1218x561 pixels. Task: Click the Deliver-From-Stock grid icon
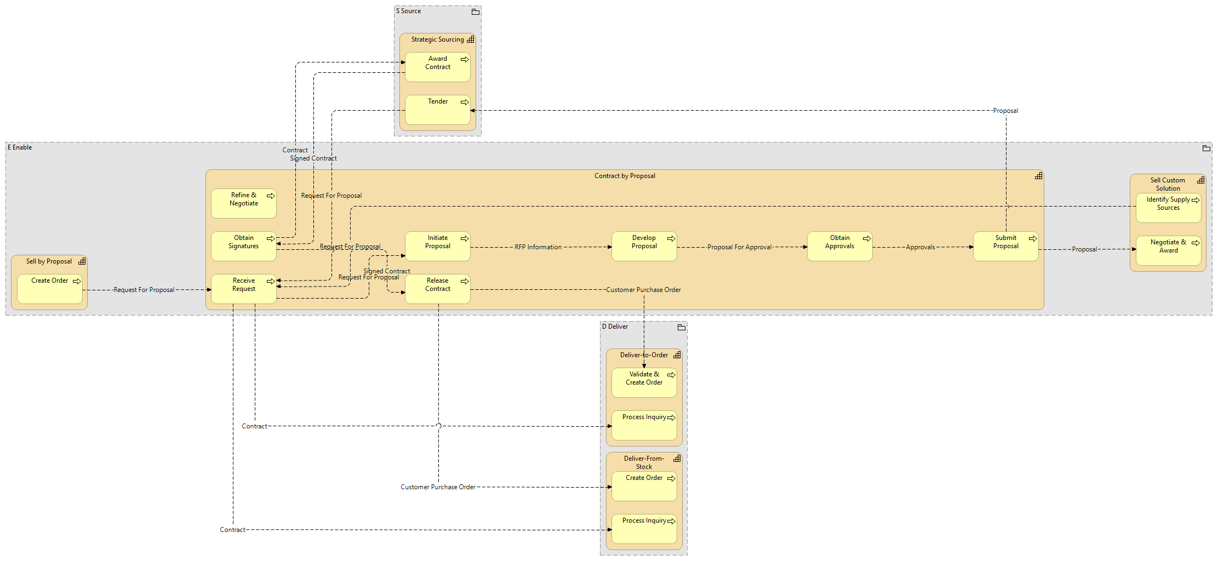(x=677, y=459)
